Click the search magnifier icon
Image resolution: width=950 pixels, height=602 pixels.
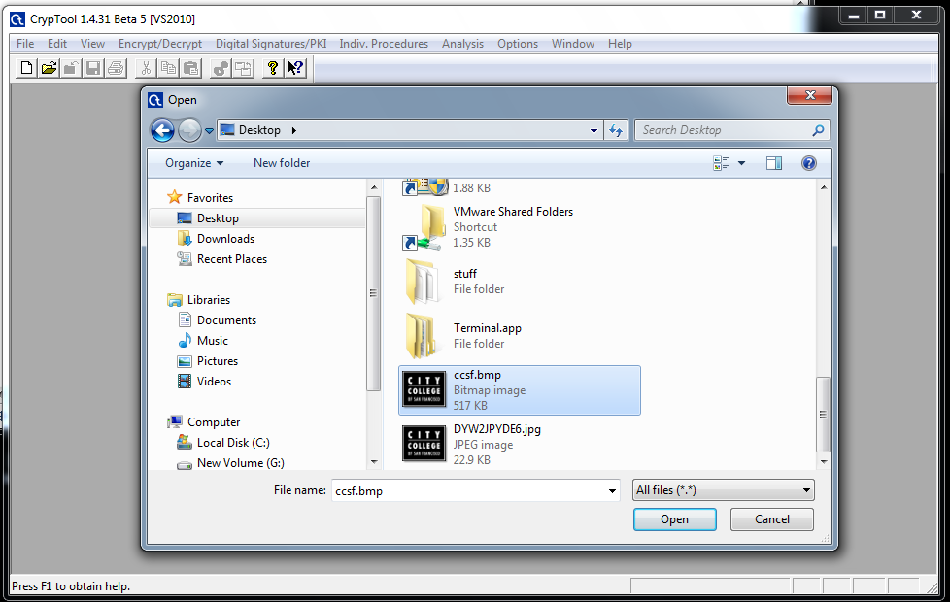[818, 129]
